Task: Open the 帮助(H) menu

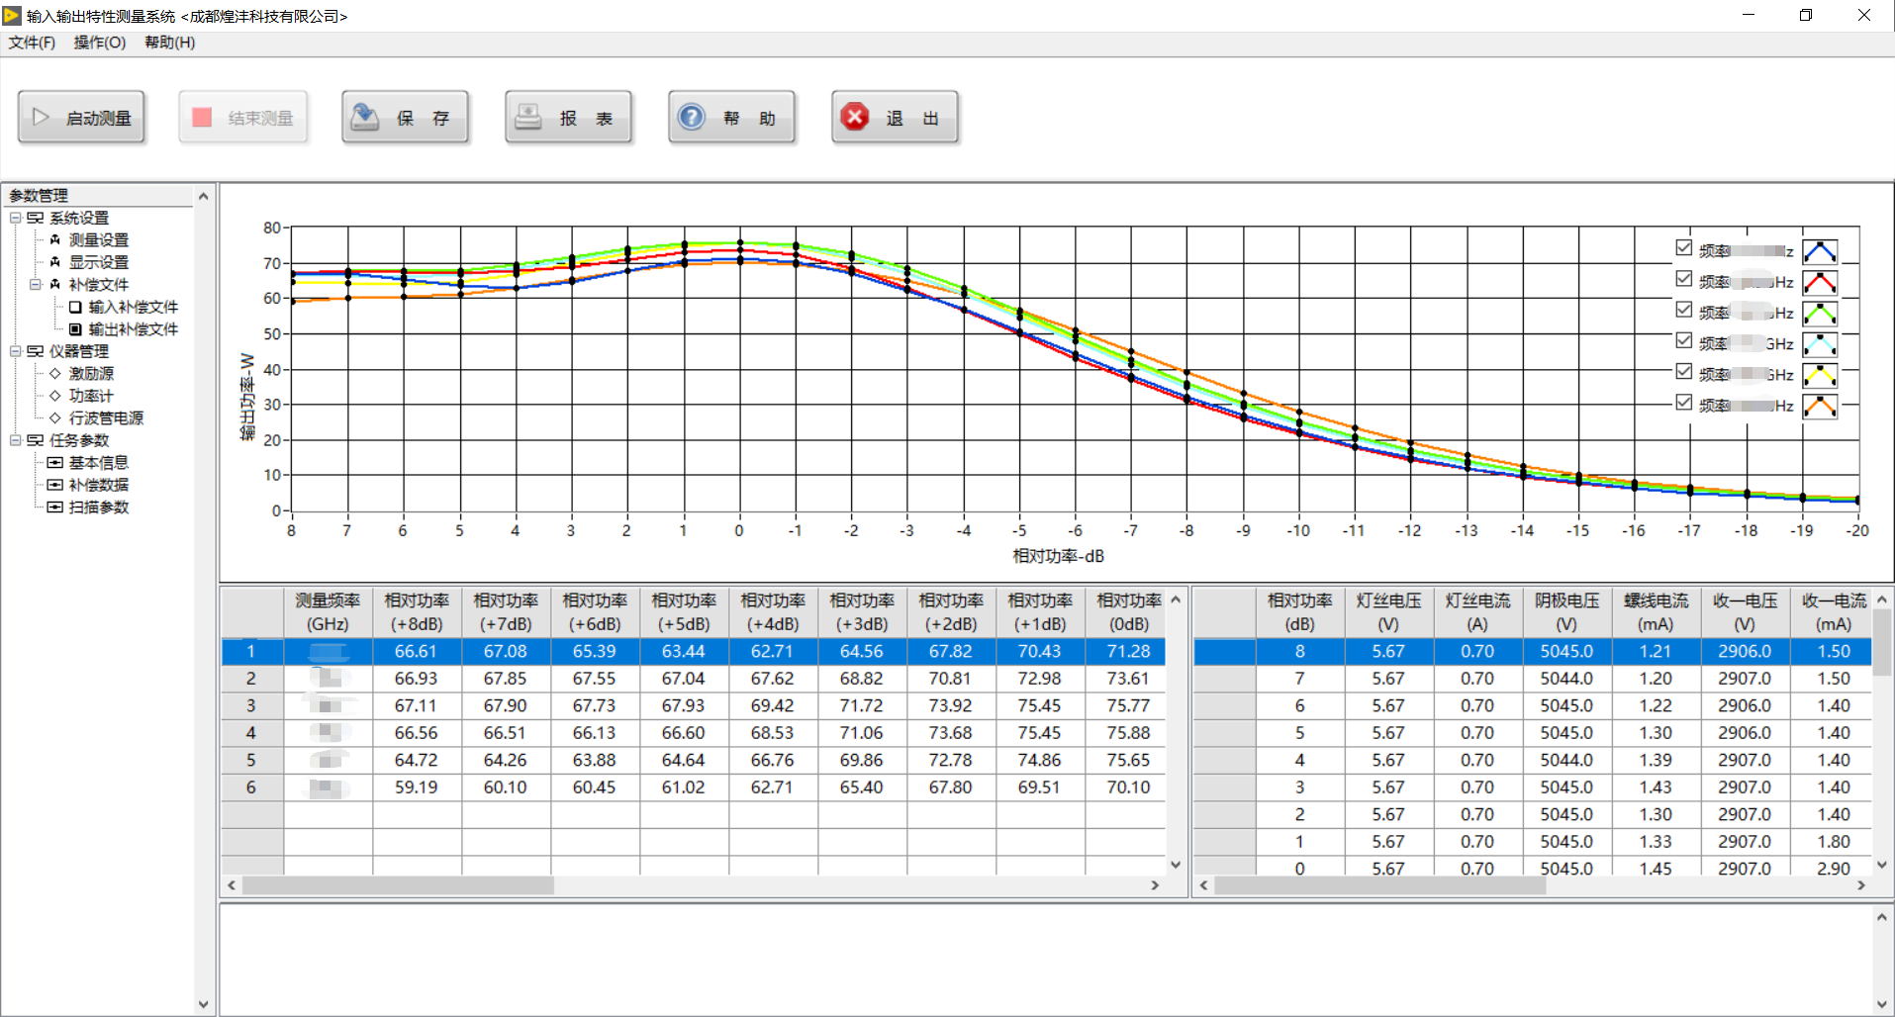Action: [x=169, y=43]
